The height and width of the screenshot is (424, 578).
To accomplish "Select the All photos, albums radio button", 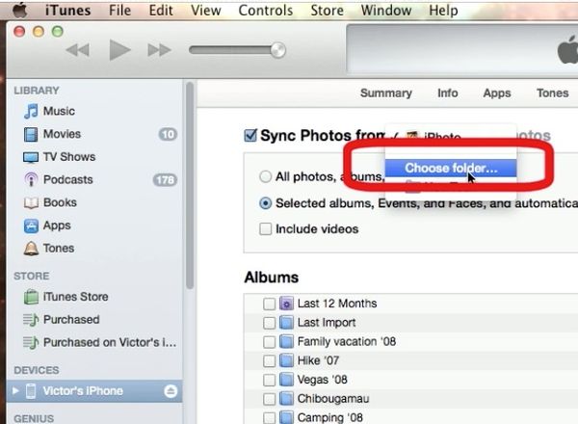I will pyautogui.click(x=266, y=176).
